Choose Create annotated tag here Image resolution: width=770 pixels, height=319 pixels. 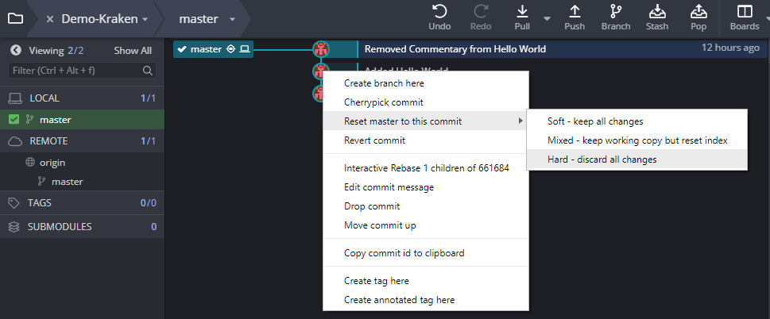coord(426,301)
